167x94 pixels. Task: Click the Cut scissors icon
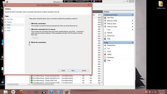pos(105,49)
